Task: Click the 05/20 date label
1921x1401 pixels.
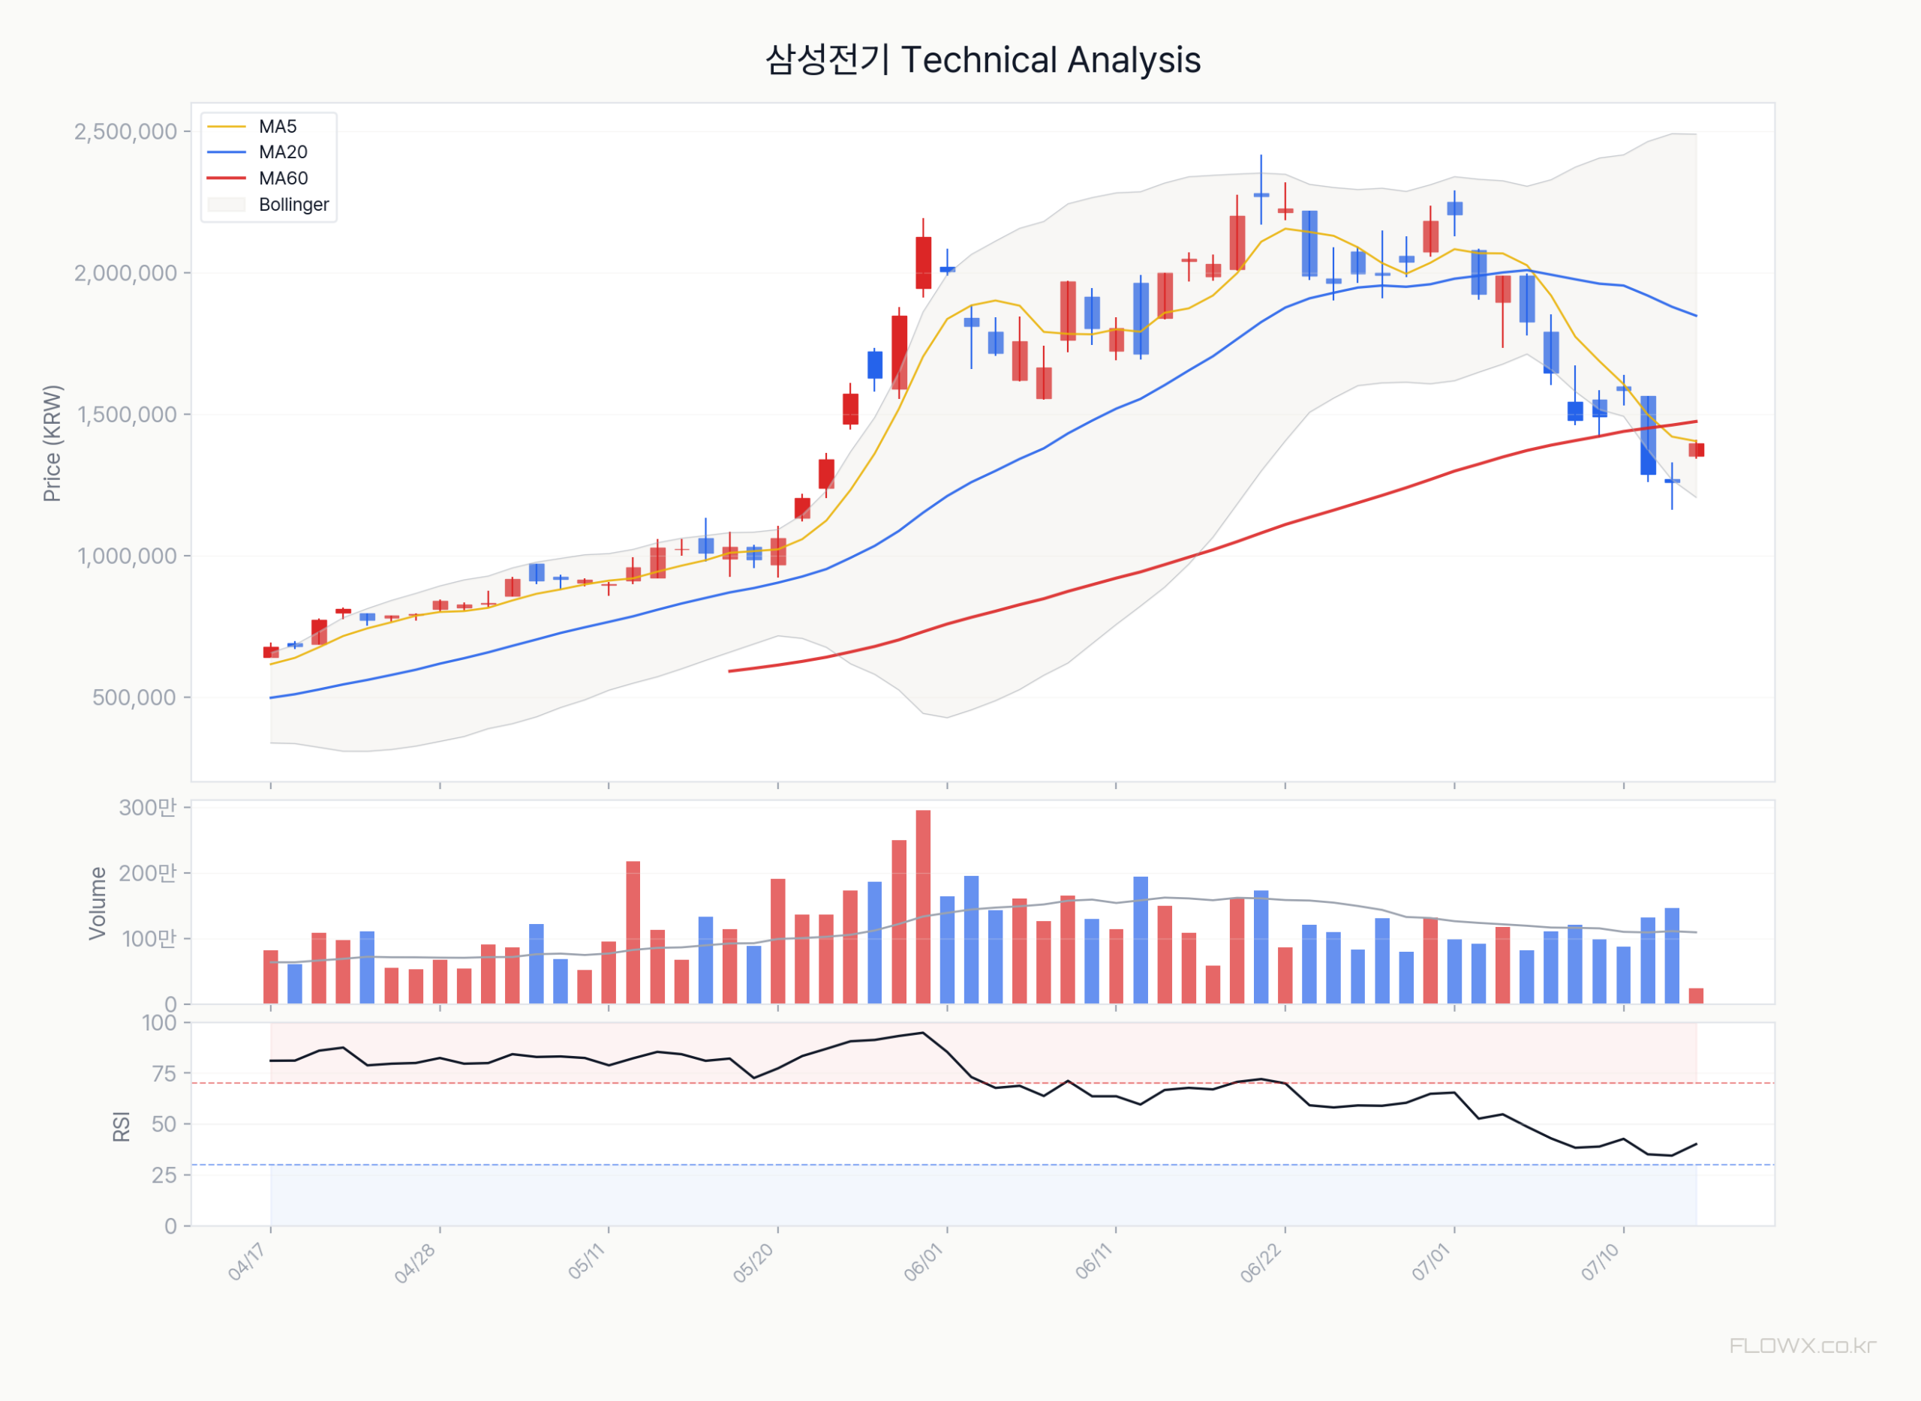Action: click(753, 1263)
